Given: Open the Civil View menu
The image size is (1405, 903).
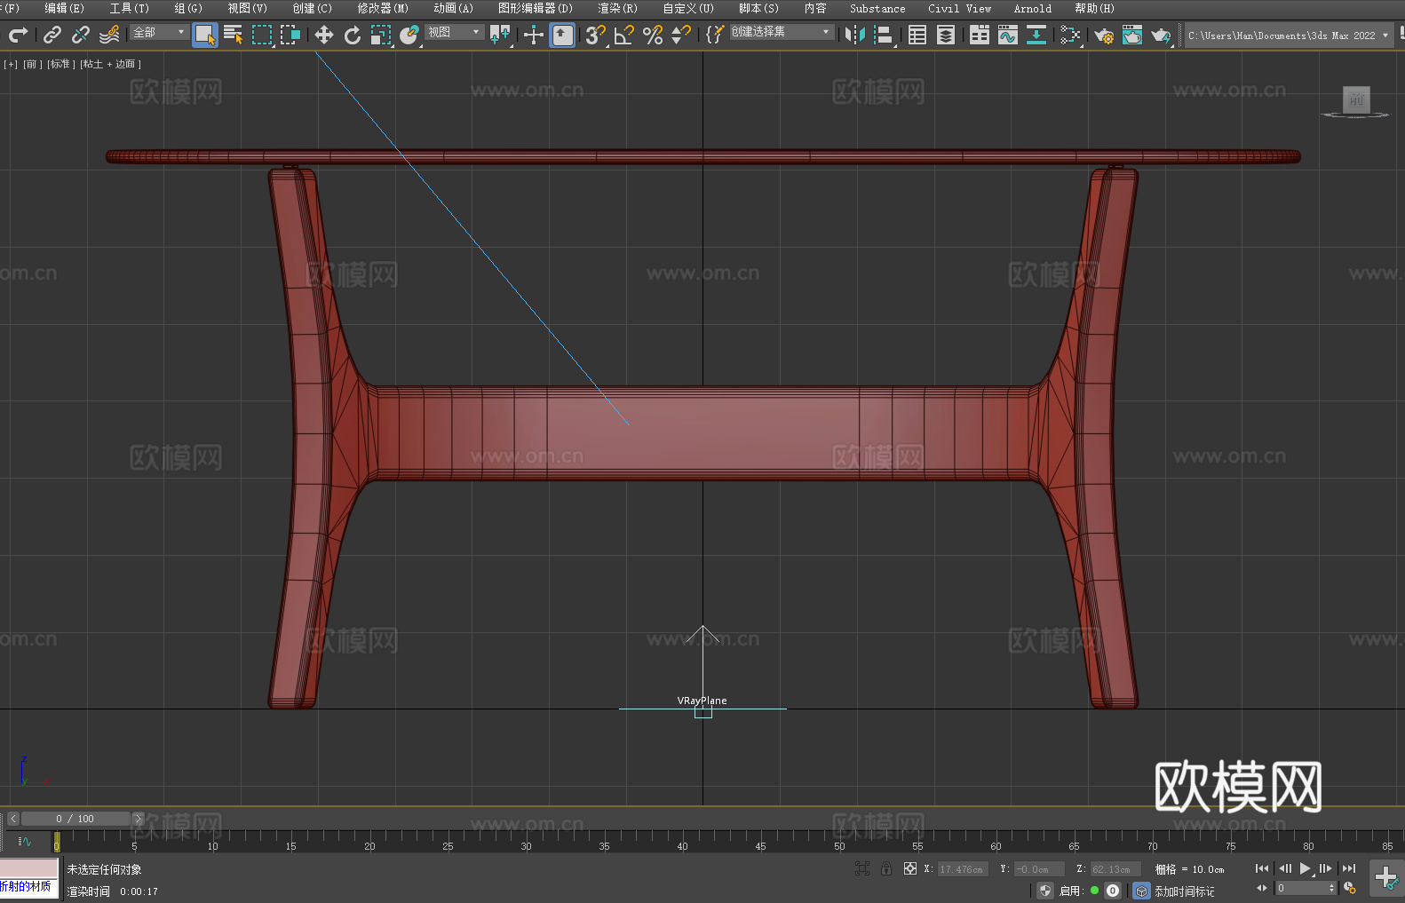Looking at the screenshot, I should pyautogui.click(x=960, y=8).
